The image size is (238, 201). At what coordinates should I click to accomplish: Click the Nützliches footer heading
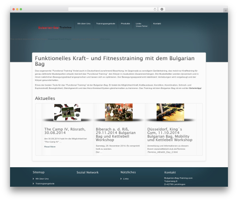128,172
